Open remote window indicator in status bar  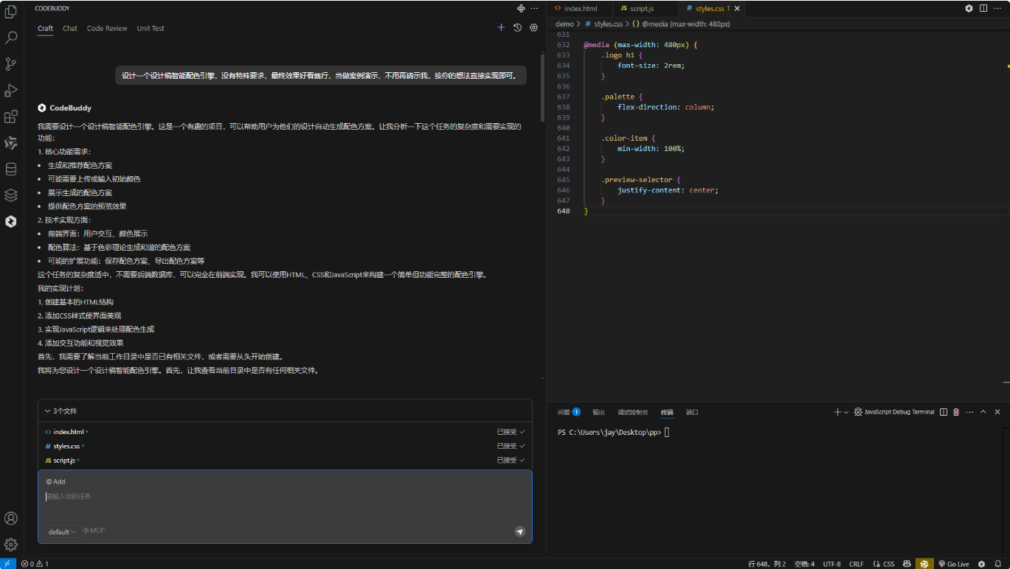click(x=7, y=564)
